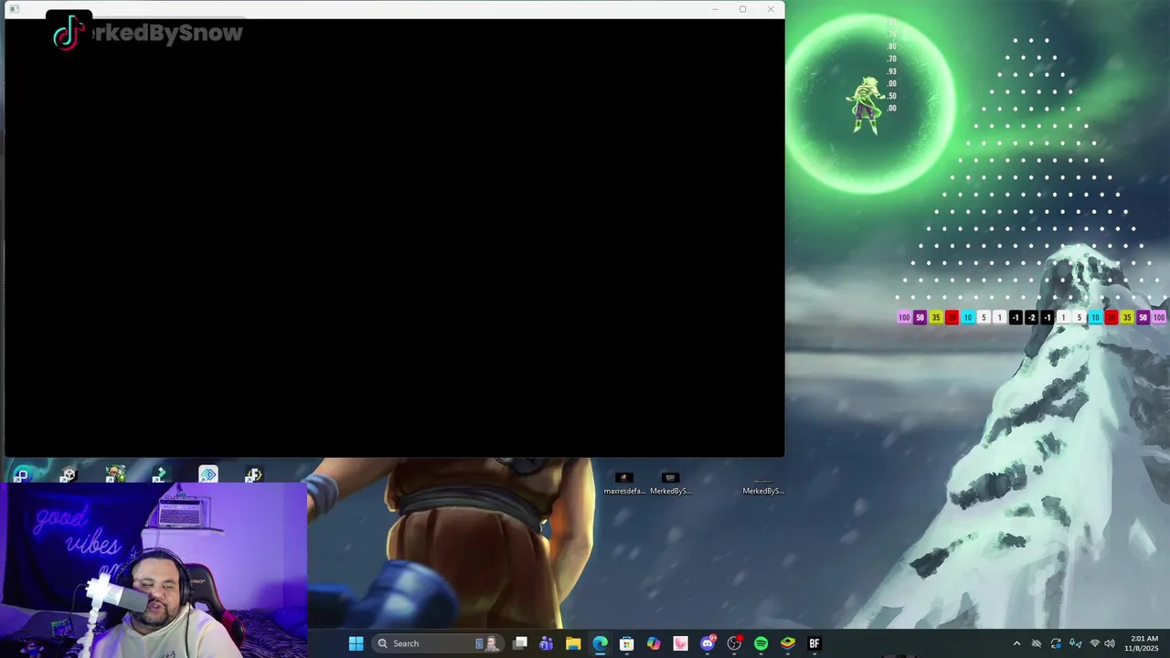
Task: Open Task View from the taskbar
Action: pos(520,643)
